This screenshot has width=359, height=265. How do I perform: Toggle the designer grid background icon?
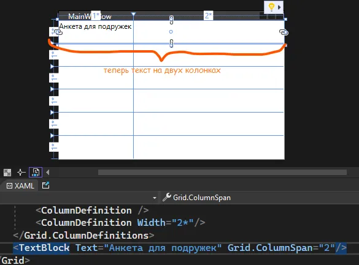coord(7,173)
